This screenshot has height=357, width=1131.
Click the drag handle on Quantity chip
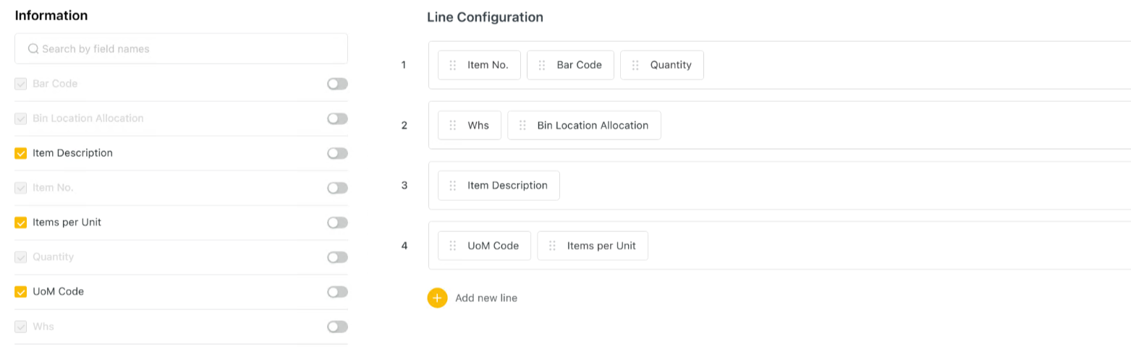pos(635,65)
